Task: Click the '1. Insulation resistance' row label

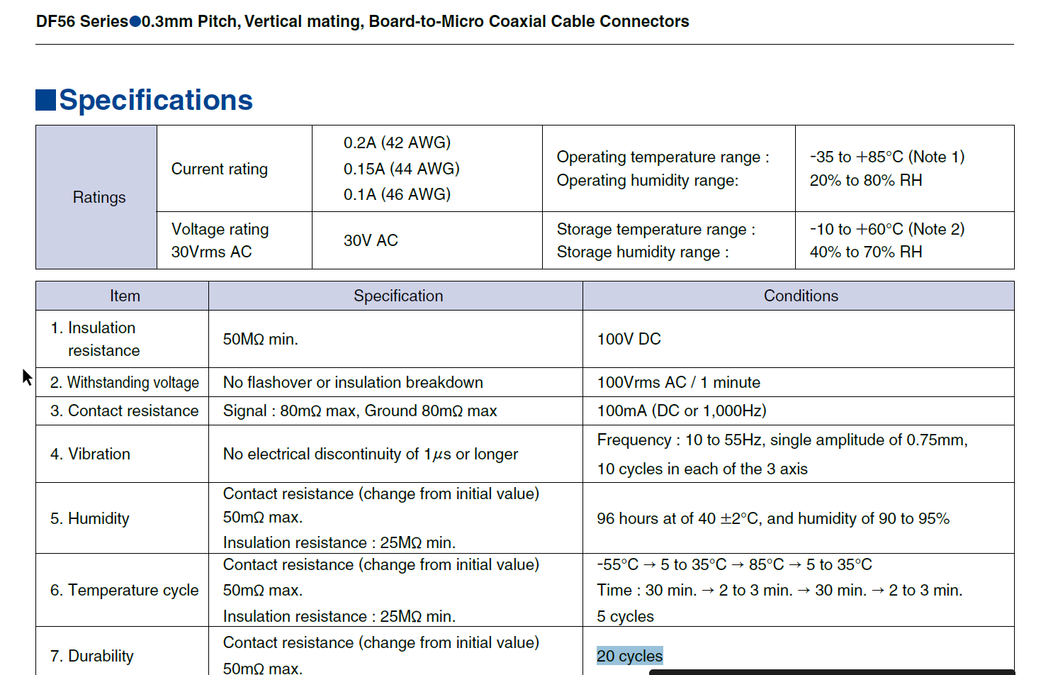Action: tap(101, 338)
